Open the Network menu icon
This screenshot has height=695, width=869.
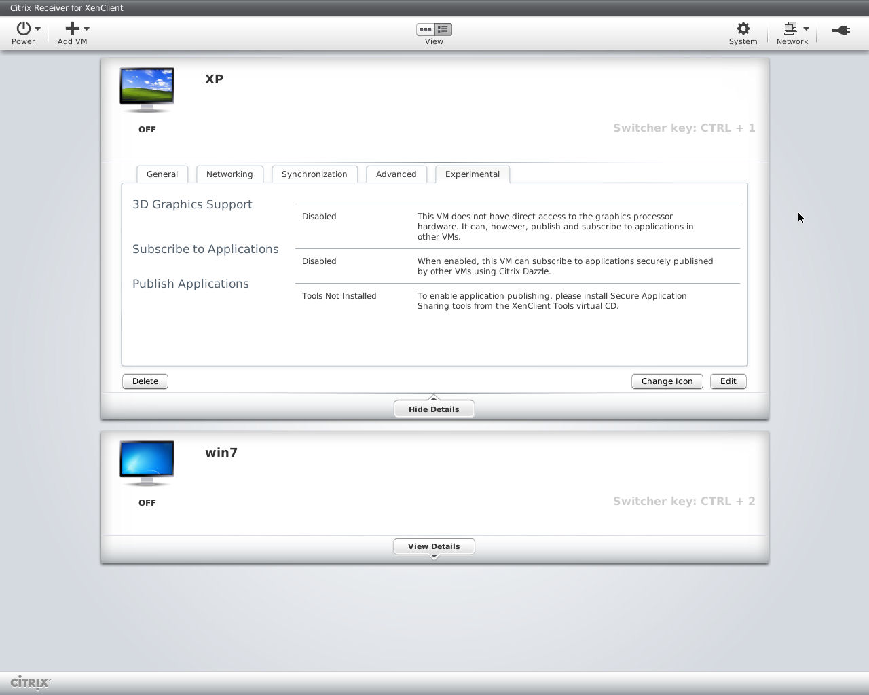click(790, 29)
